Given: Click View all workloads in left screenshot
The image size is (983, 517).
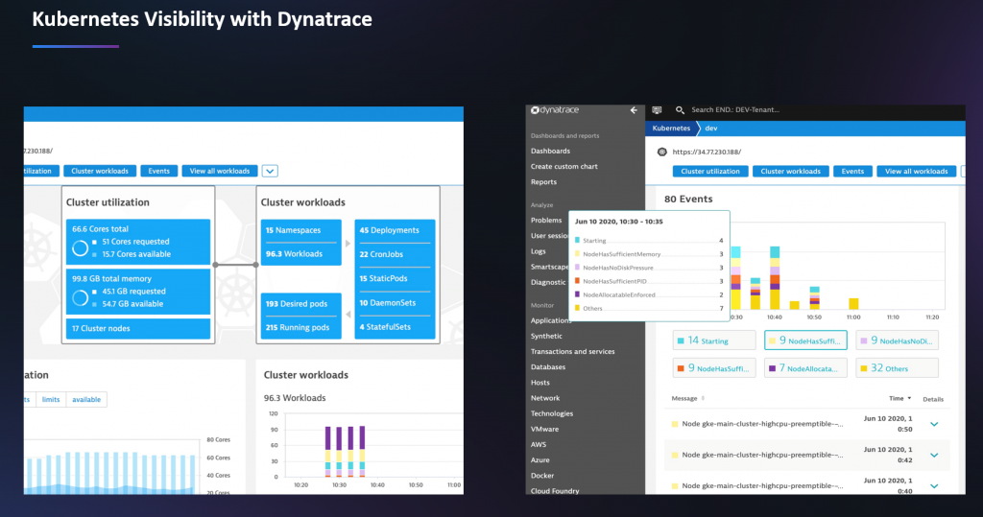Looking at the screenshot, I should coord(220,171).
